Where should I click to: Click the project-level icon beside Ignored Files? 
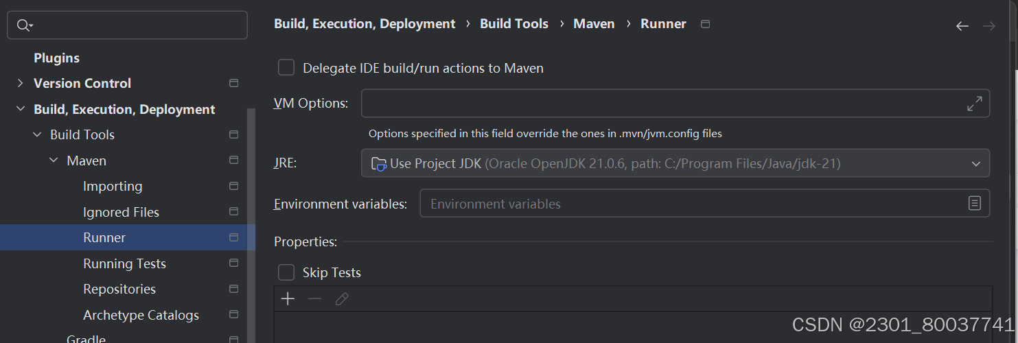click(x=233, y=212)
